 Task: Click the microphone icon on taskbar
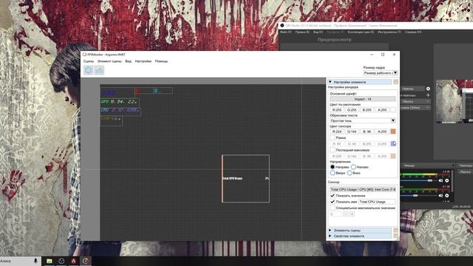click(x=35, y=261)
